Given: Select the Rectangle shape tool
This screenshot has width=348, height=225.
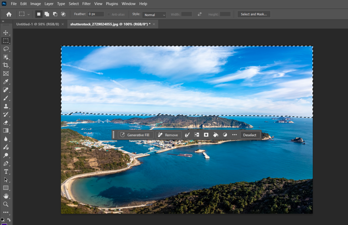Looking at the screenshot, I should [6, 188].
